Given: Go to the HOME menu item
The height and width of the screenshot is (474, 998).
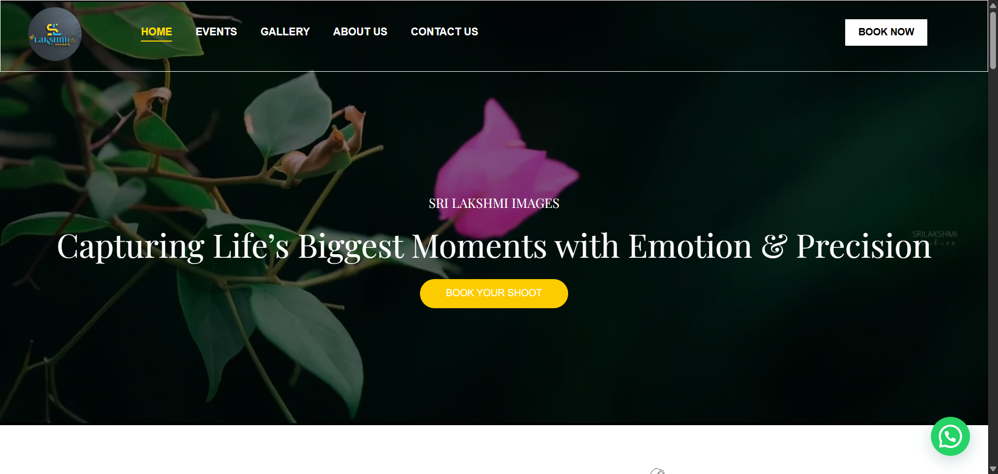Looking at the screenshot, I should (x=156, y=32).
